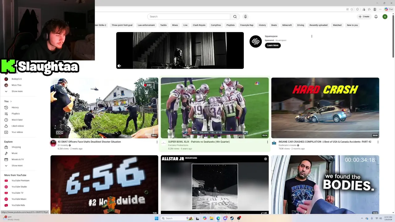Click the search magnifier button
This screenshot has height=222, width=395.
click(235, 17)
